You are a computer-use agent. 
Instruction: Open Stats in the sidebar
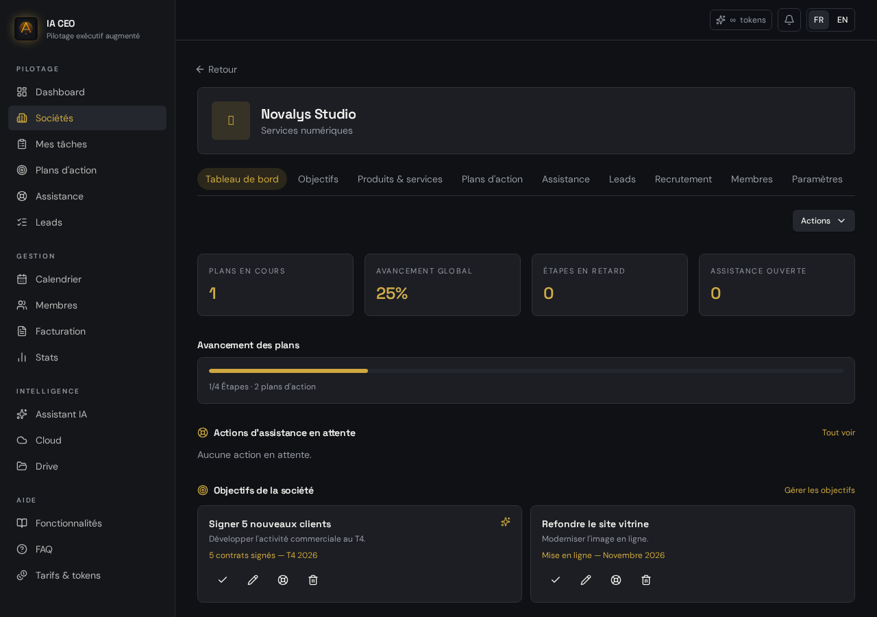87,357
